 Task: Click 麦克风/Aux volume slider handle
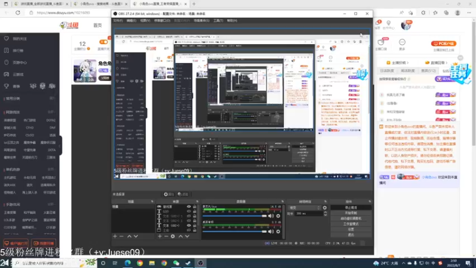pyautogui.click(x=264, y=216)
